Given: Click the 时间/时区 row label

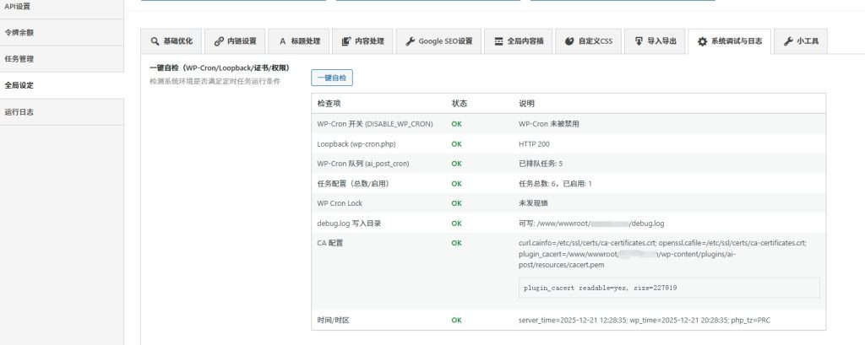Looking at the screenshot, I should (x=333, y=321).
